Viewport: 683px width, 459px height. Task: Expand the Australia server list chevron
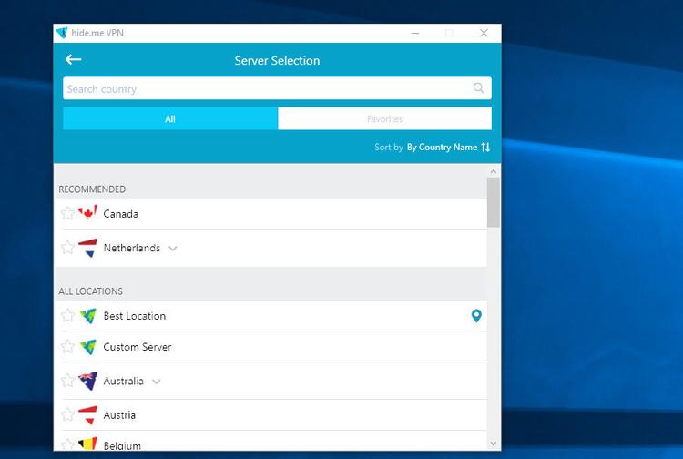(157, 382)
